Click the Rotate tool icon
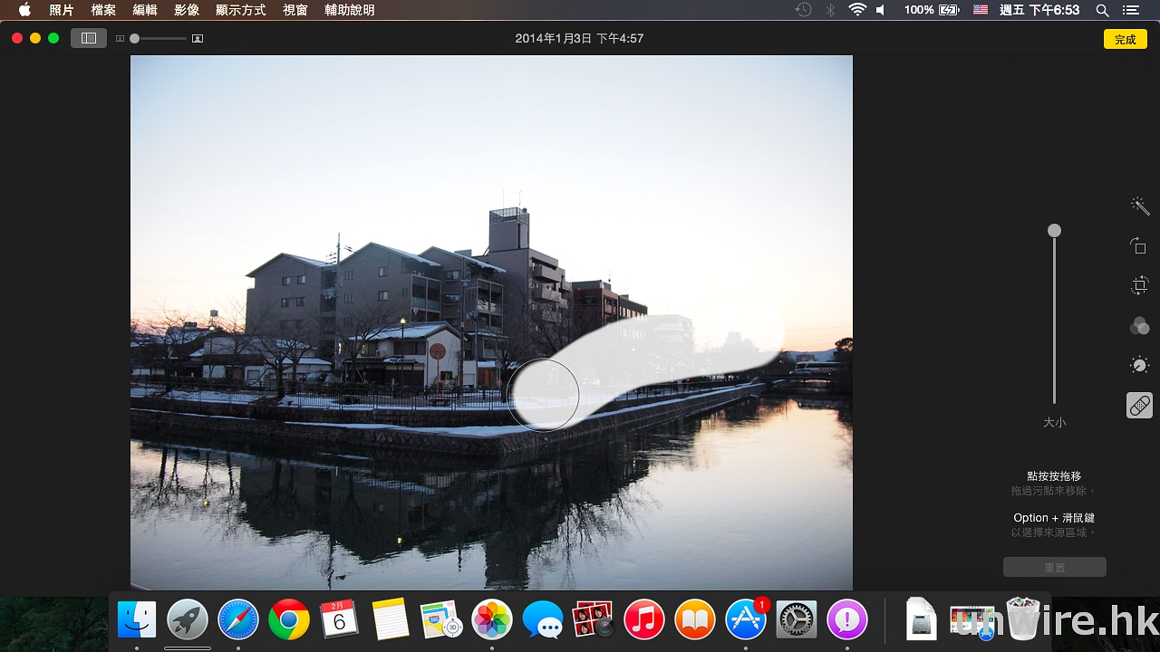Screen dimensions: 1160x652 coord(1139,245)
